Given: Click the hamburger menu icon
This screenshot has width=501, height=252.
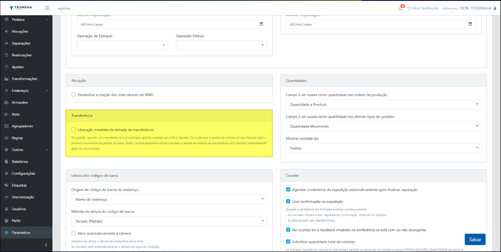Looking at the screenshot, I should coord(47,8).
